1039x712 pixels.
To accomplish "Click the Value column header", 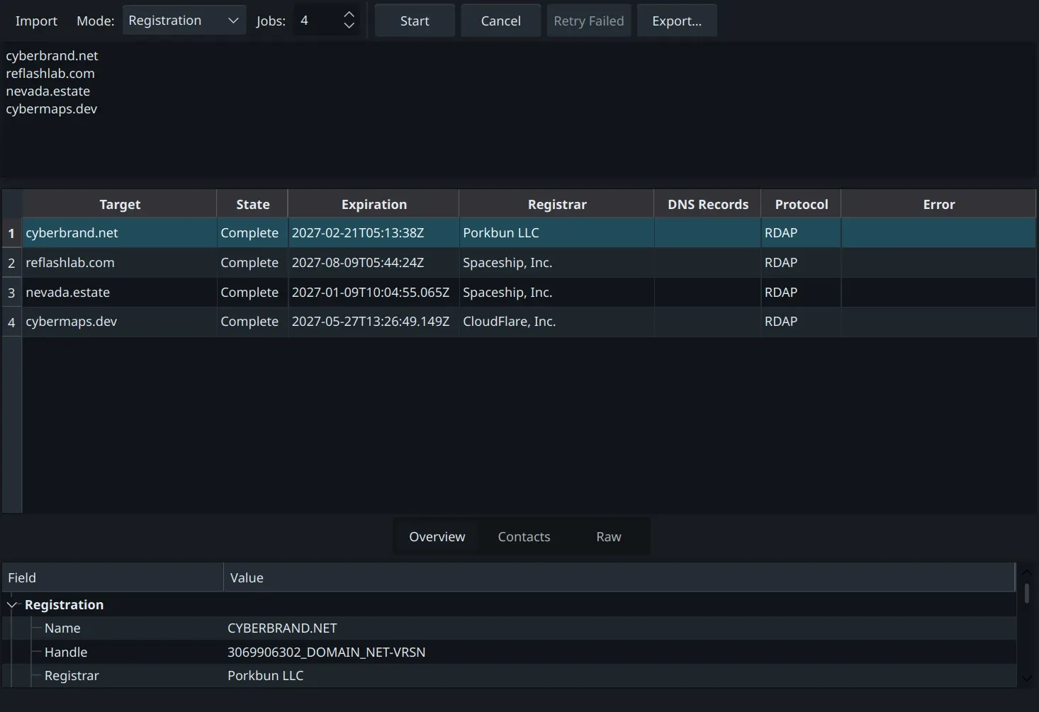I will [x=619, y=577].
